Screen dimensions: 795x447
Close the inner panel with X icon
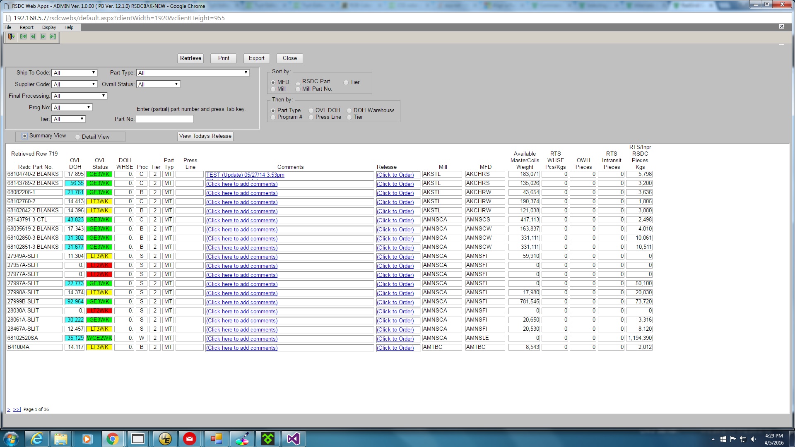[781, 26]
